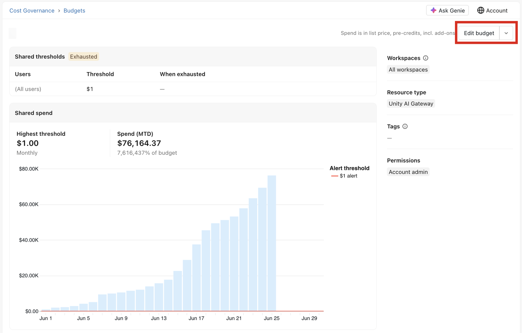Click the Permissions heading

click(404, 160)
